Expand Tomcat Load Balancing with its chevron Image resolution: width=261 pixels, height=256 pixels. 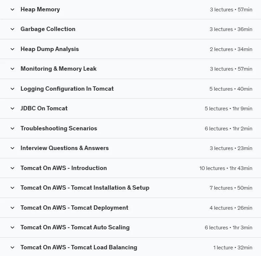coord(12,247)
